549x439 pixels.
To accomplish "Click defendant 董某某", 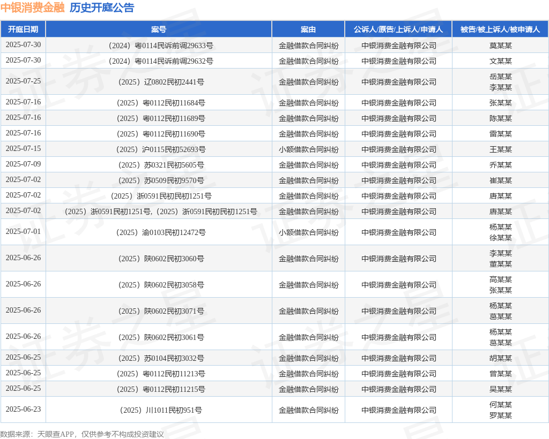I will (500, 264).
